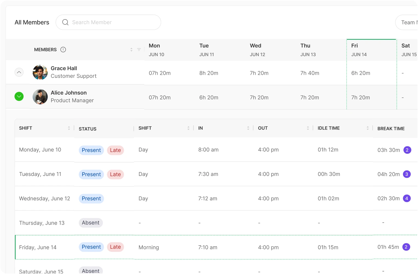Screen dimensions: 418x274
Task: Click Present tag for Wednesday, June 12
Action: coord(91,198)
